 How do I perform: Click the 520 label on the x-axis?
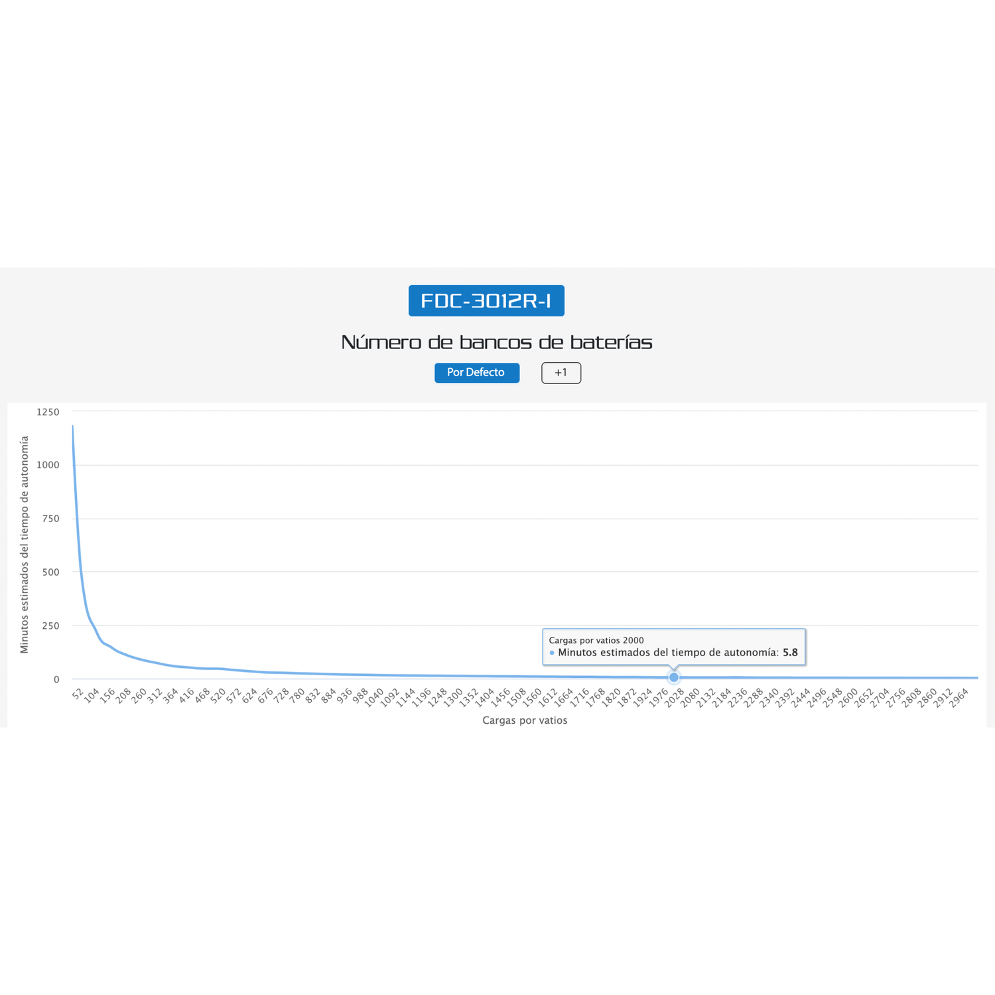coord(218,696)
